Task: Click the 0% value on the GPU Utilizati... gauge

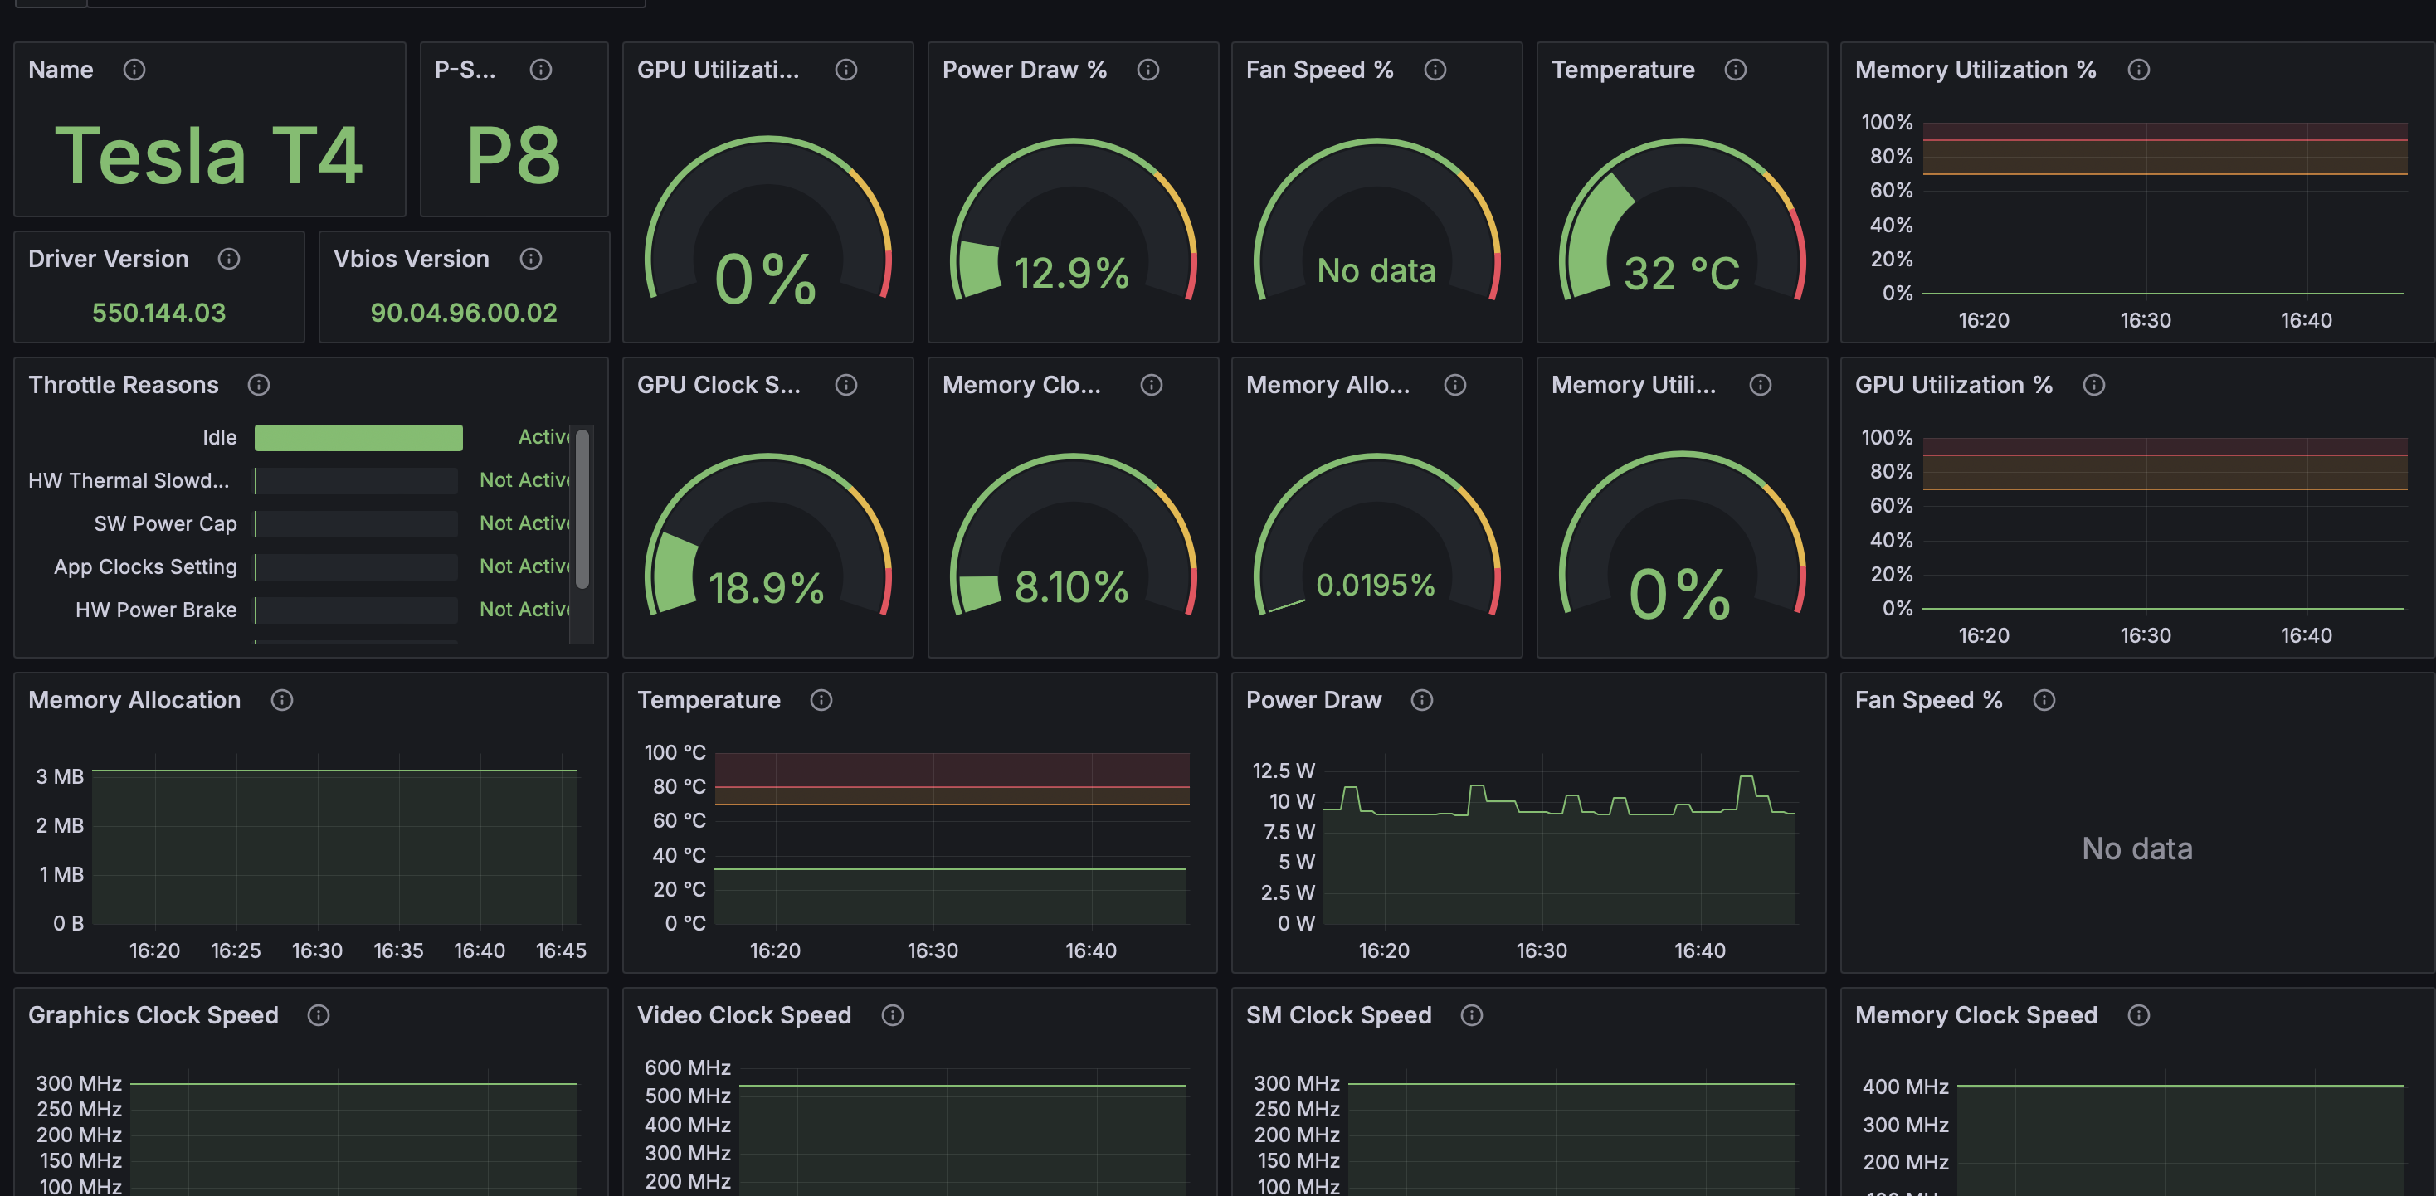Action: [766, 279]
